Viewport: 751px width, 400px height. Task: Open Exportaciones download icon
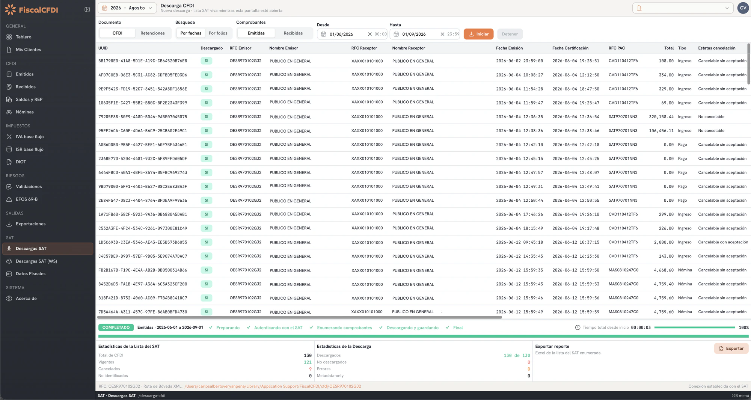pos(9,224)
